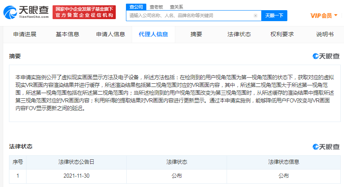Jump to the 法律状态 tab
This screenshot has height=187, width=344.
point(239,34)
